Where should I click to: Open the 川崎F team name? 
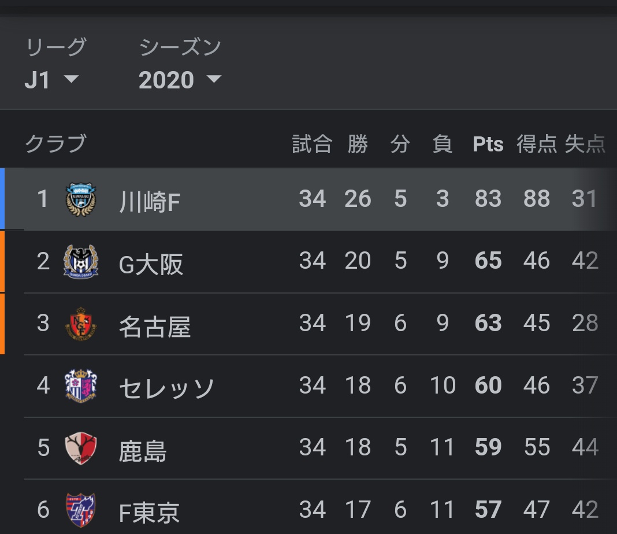coord(150,202)
